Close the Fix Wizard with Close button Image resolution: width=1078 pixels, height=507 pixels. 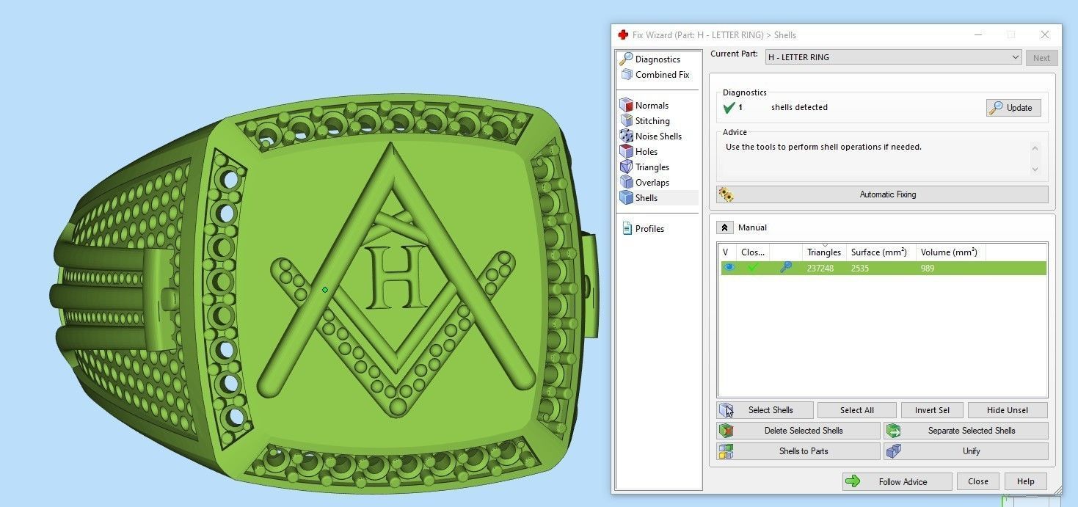978,481
